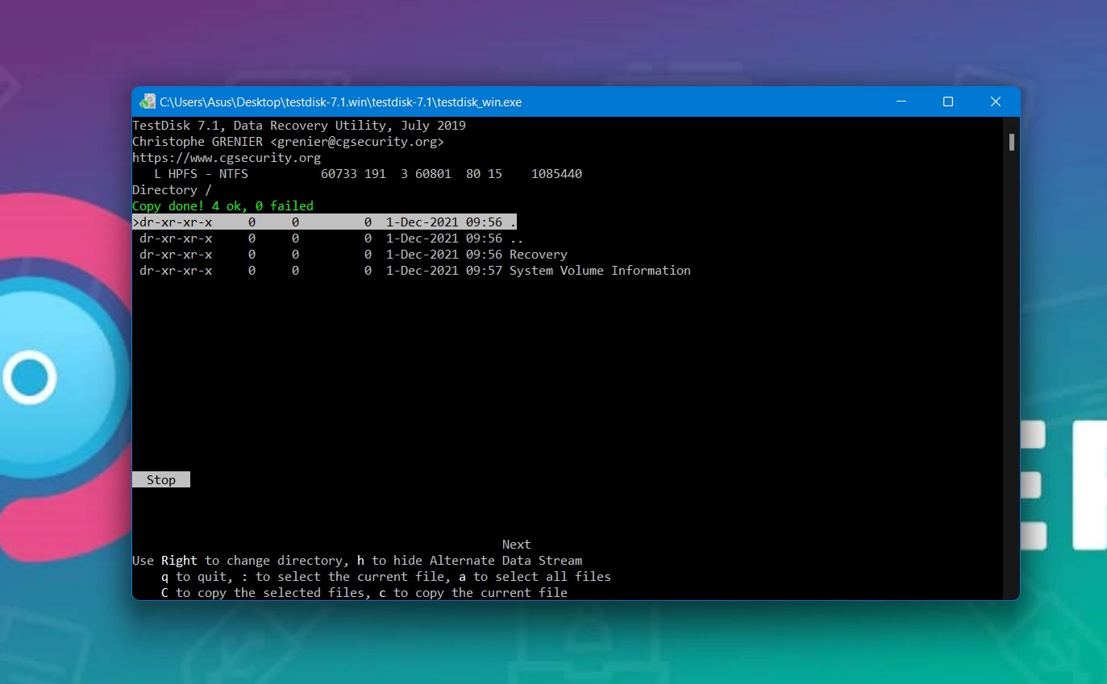Click 'q to quit' hint line
The width and height of the screenshot is (1107, 684).
[x=386, y=577]
